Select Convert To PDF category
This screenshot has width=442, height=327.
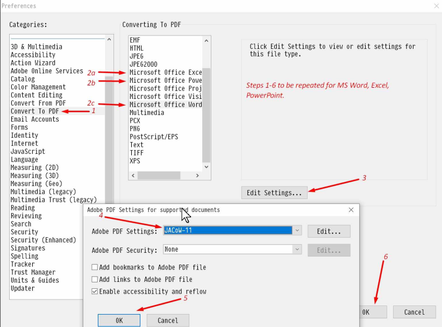[35, 111]
